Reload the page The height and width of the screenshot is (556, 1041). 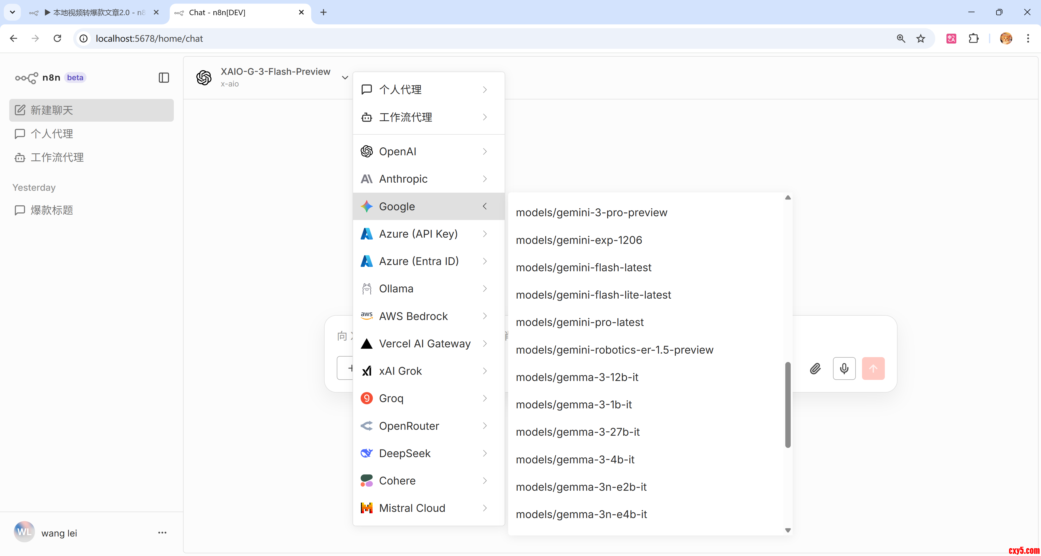pyautogui.click(x=57, y=38)
